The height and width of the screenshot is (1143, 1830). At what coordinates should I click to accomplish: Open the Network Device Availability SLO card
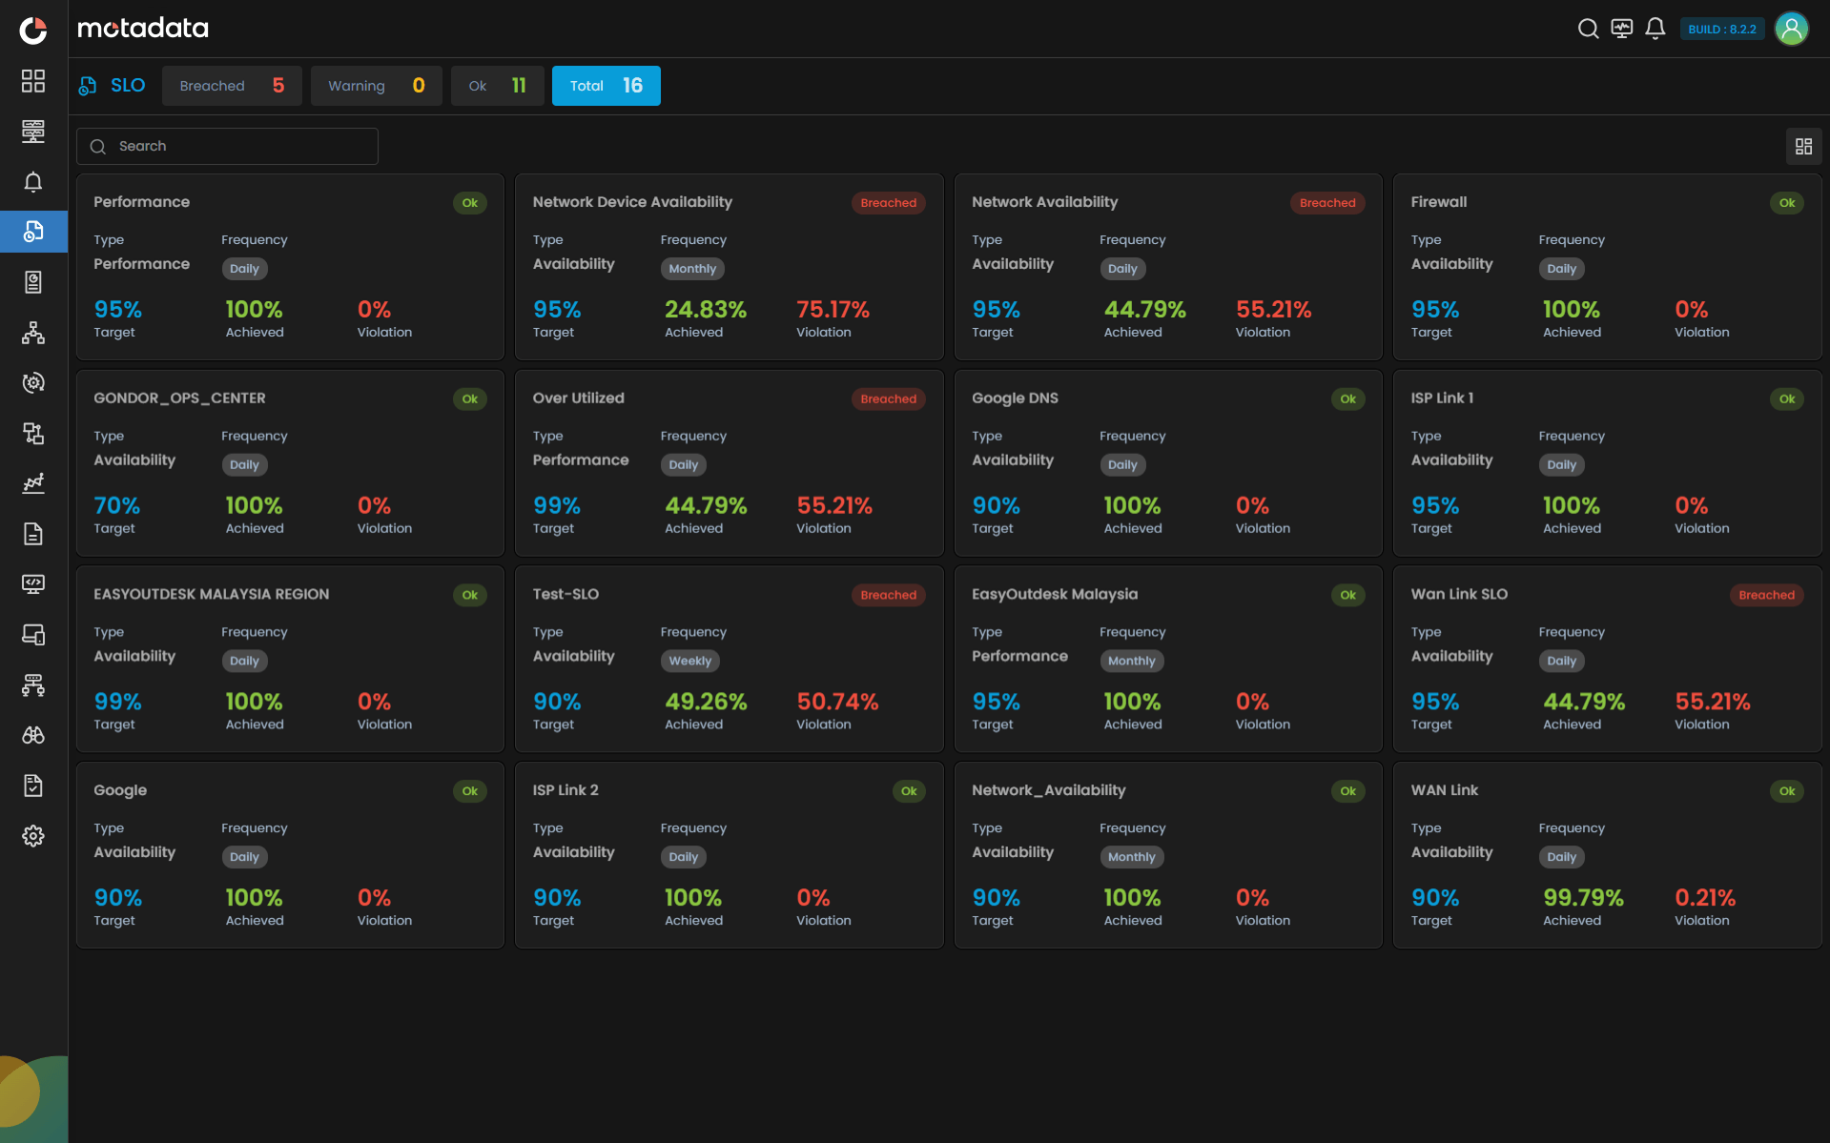729,267
